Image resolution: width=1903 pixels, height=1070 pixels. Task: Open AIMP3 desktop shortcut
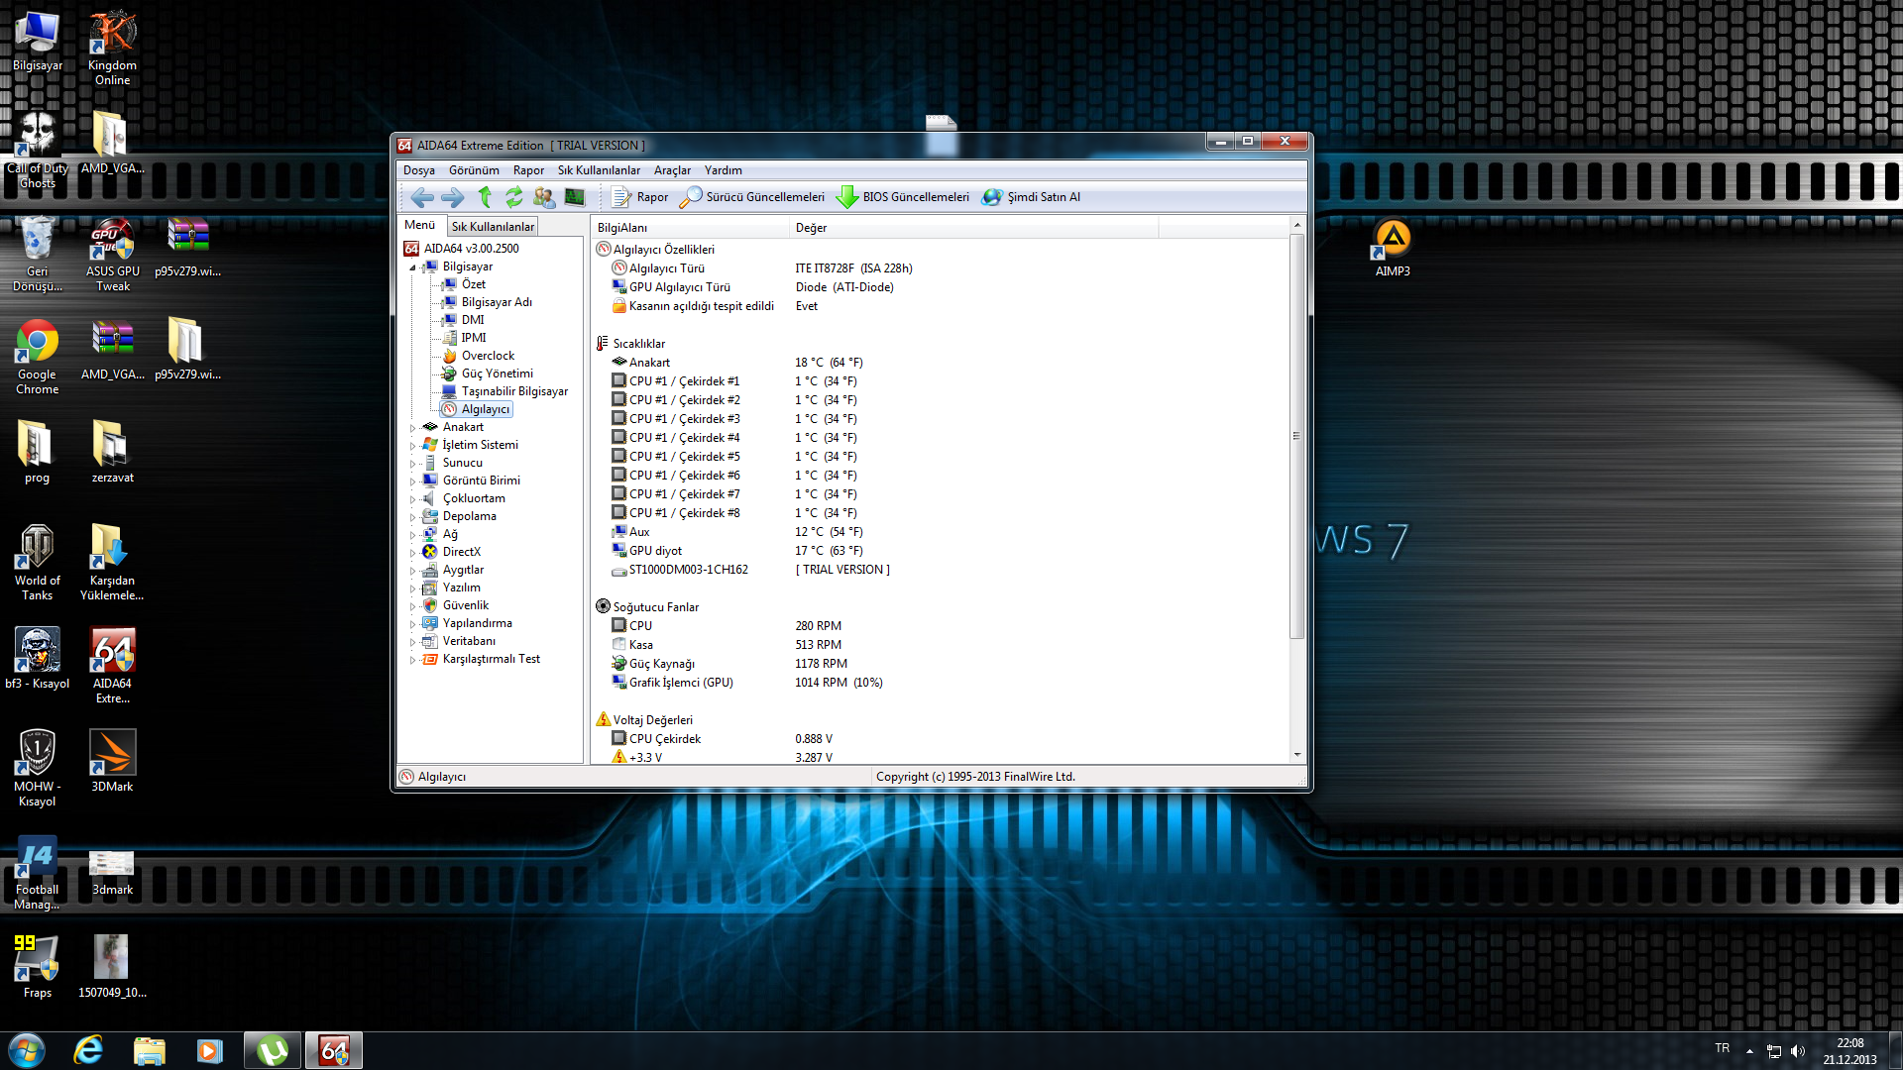coord(1393,248)
